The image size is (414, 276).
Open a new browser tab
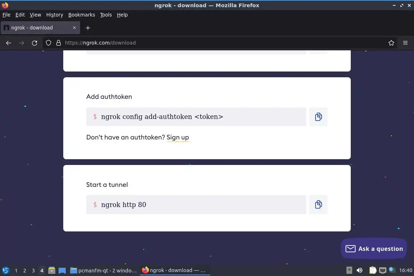(x=88, y=28)
